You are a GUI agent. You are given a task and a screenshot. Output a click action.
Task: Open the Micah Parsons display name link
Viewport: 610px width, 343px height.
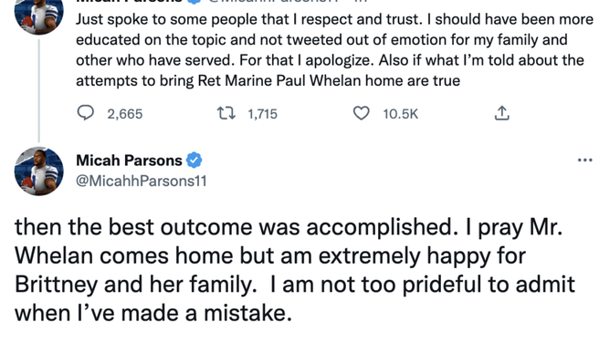click(x=129, y=160)
